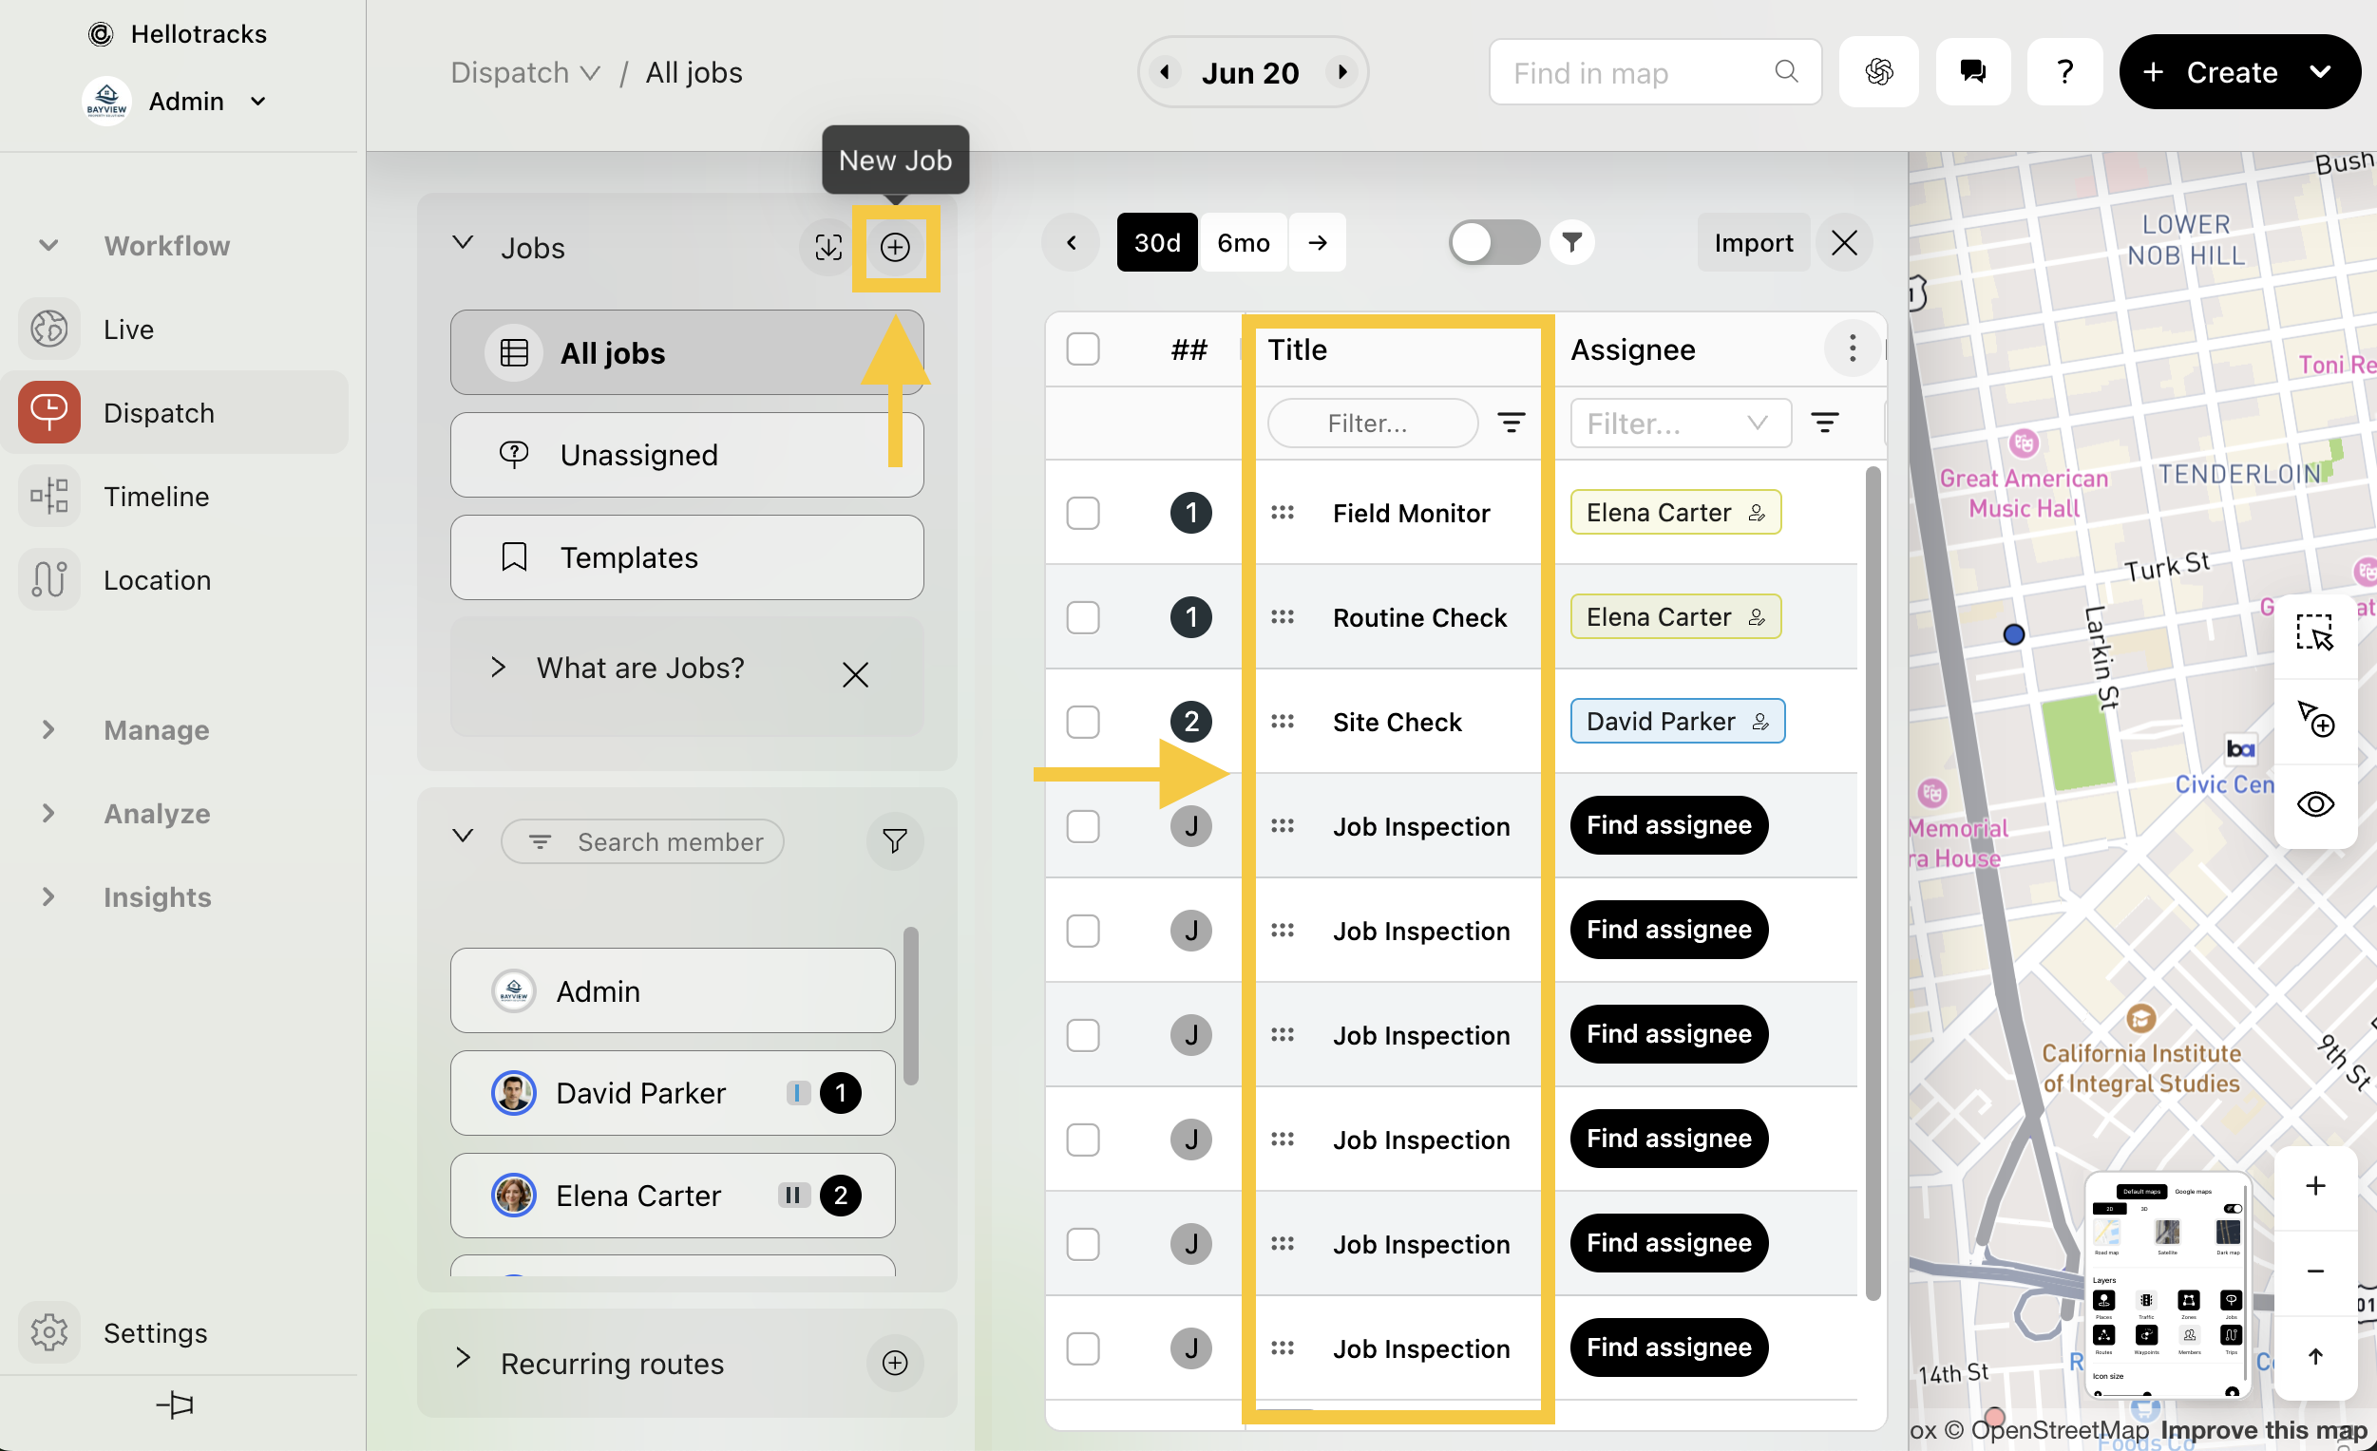The width and height of the screenshot is (2377, 1451).
Task: Click the Import button
Action: tap(1753, 242)
